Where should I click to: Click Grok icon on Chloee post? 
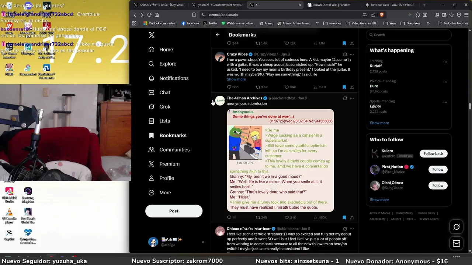pyautogui.click(x=345, y=229)
